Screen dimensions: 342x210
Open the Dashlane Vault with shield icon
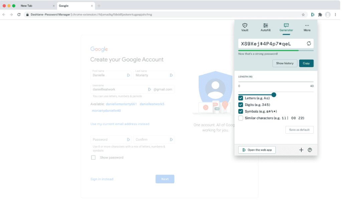[245, 27]
